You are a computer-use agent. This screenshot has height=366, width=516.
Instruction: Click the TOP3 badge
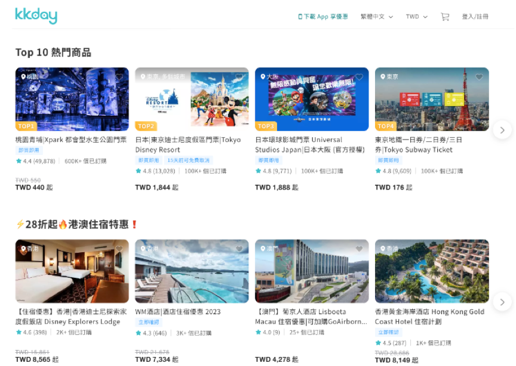(x=266, y=126)
